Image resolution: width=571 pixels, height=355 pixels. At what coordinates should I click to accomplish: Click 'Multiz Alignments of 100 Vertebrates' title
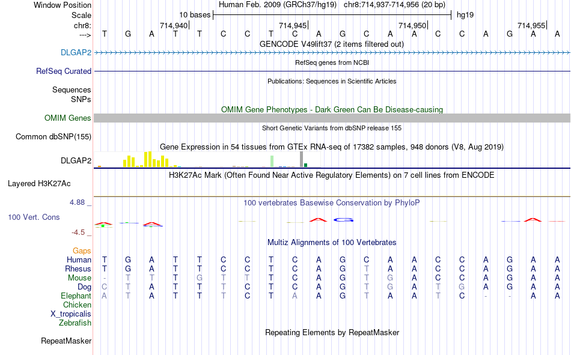click(332, 242)
